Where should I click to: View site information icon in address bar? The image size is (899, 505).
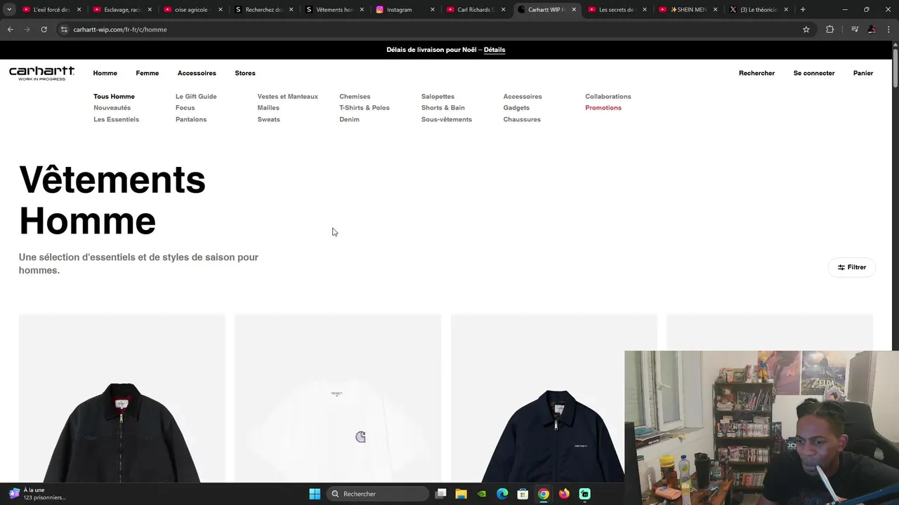64,29
